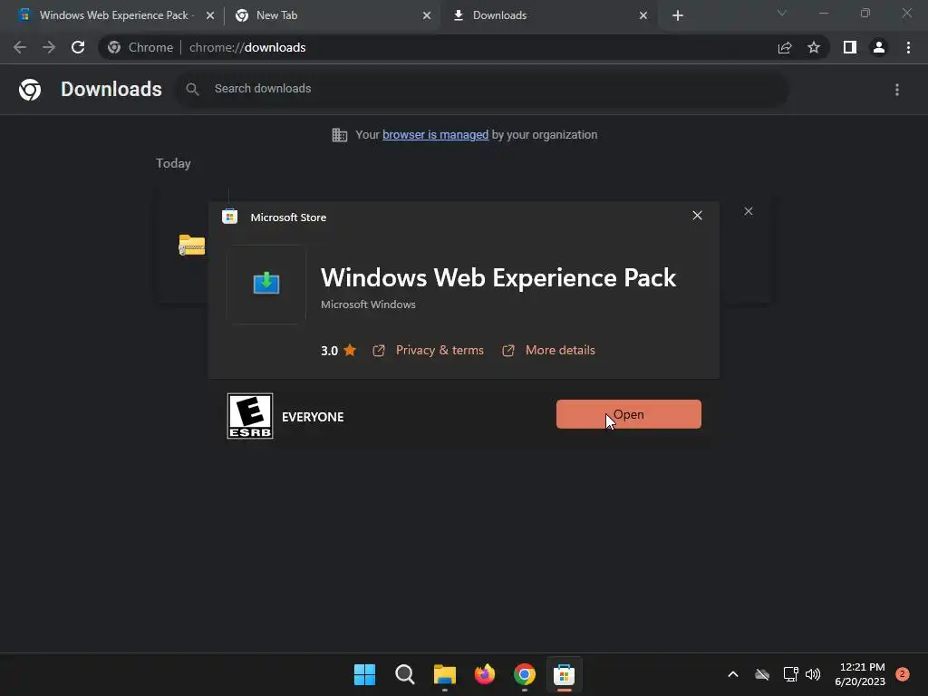Bookmark this tab with star icon
Image resolution: width=928 pixels, height=696 pixels.
(x=814, y=47)
